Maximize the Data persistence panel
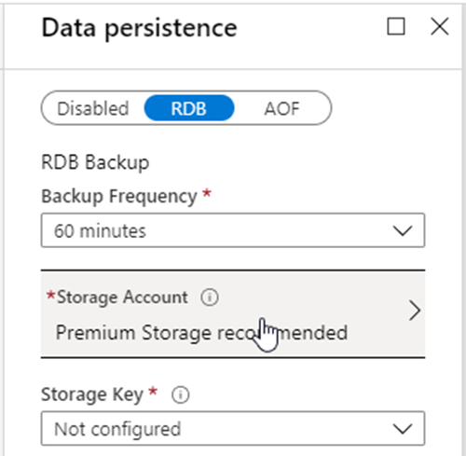The height and width of the screenshot is (456, 466). point(396,26)
